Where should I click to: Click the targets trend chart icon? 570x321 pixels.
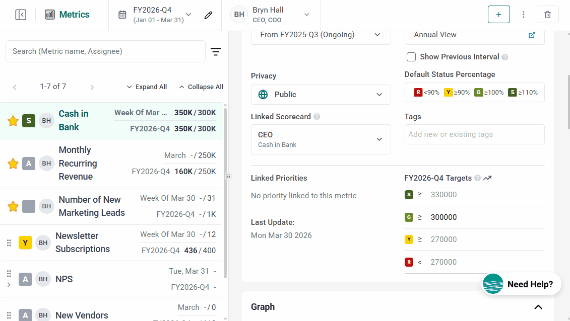pyautogui.click(x=487, y=178)
